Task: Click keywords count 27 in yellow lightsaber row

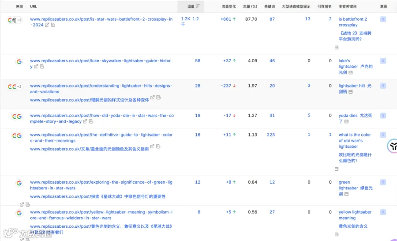Action: (x=272, y=212)
